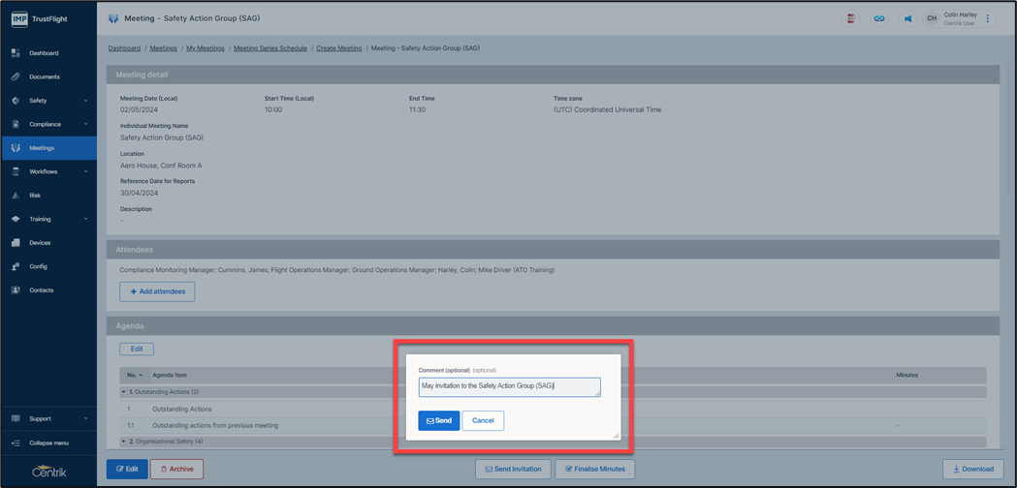
Task: Expand the Safety sidebar submenu
Action: pyautogui.click(x=85, y=101)
